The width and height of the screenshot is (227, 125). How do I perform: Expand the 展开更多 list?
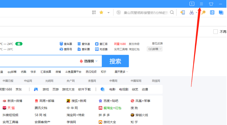(x=121, y=72)
